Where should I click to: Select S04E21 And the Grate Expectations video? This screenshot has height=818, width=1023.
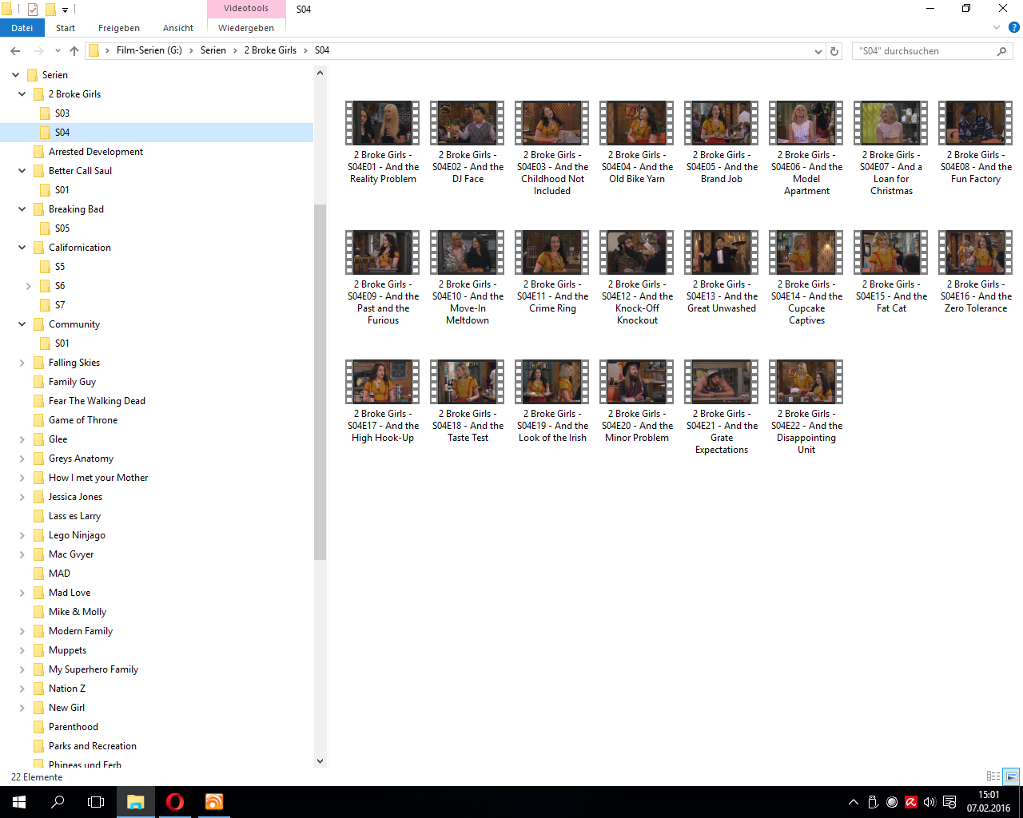(722, 407)
